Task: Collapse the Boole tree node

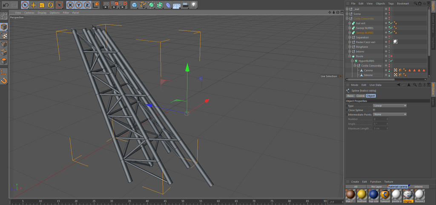Action: [x=350, y=56]
